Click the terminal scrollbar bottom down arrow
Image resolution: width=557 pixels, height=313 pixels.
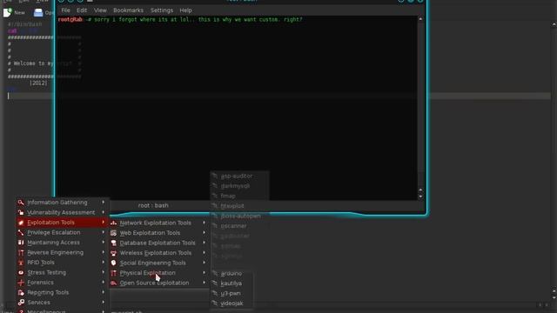[x=420, y=196]
